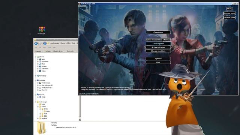Select the modmanager folder icon in the tree
The width and height of the screenshot is (240, 135).
click(x=37, y=102)
